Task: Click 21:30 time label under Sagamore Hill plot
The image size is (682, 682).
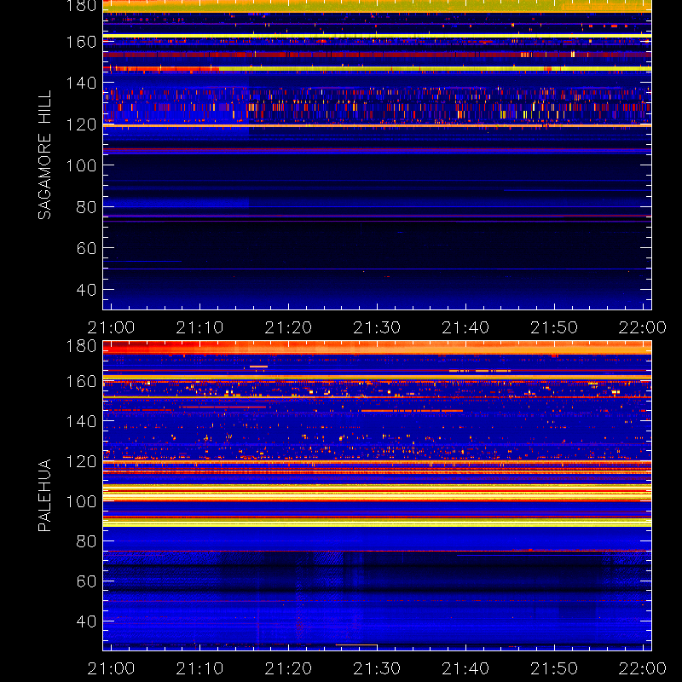Action: click(x=377, y=327)
